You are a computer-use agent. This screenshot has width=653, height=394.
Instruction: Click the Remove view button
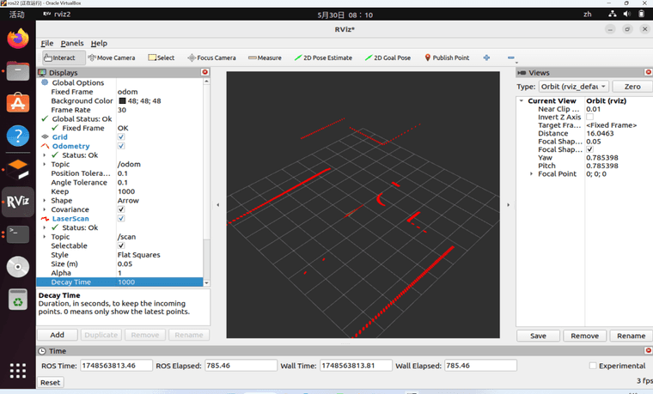point(585,336)
